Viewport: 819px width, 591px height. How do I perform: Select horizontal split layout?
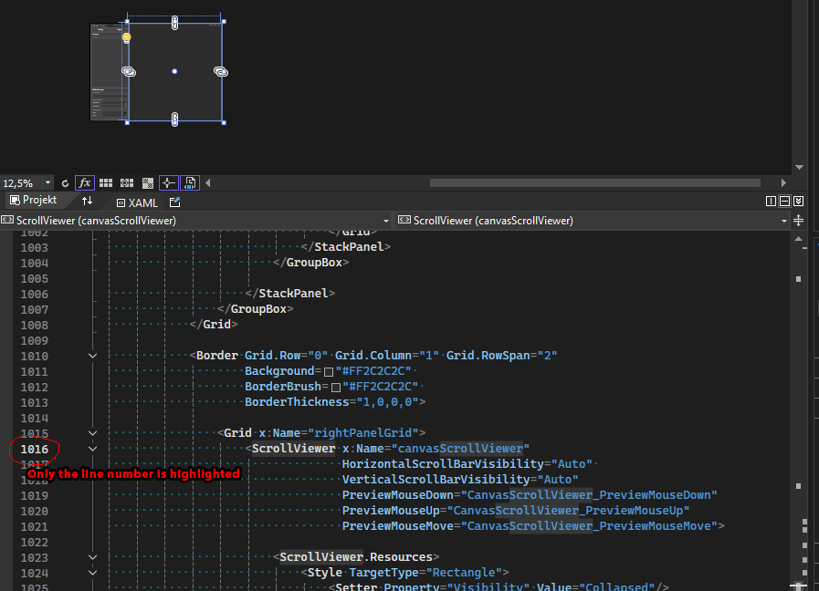point(784,202)
